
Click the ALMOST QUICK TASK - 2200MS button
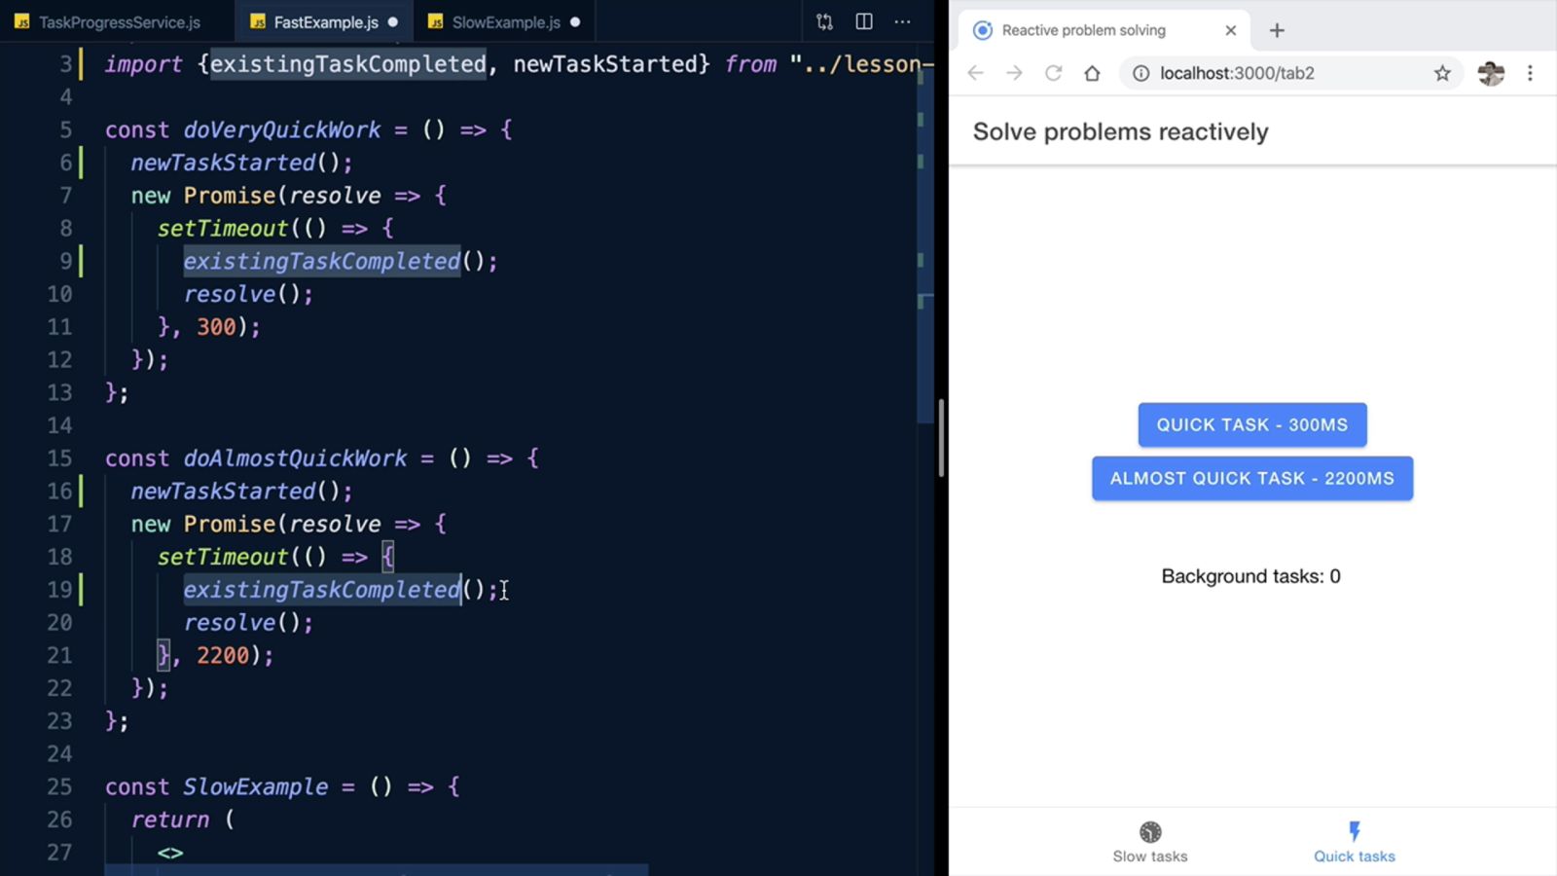[x=1252, y=478]
